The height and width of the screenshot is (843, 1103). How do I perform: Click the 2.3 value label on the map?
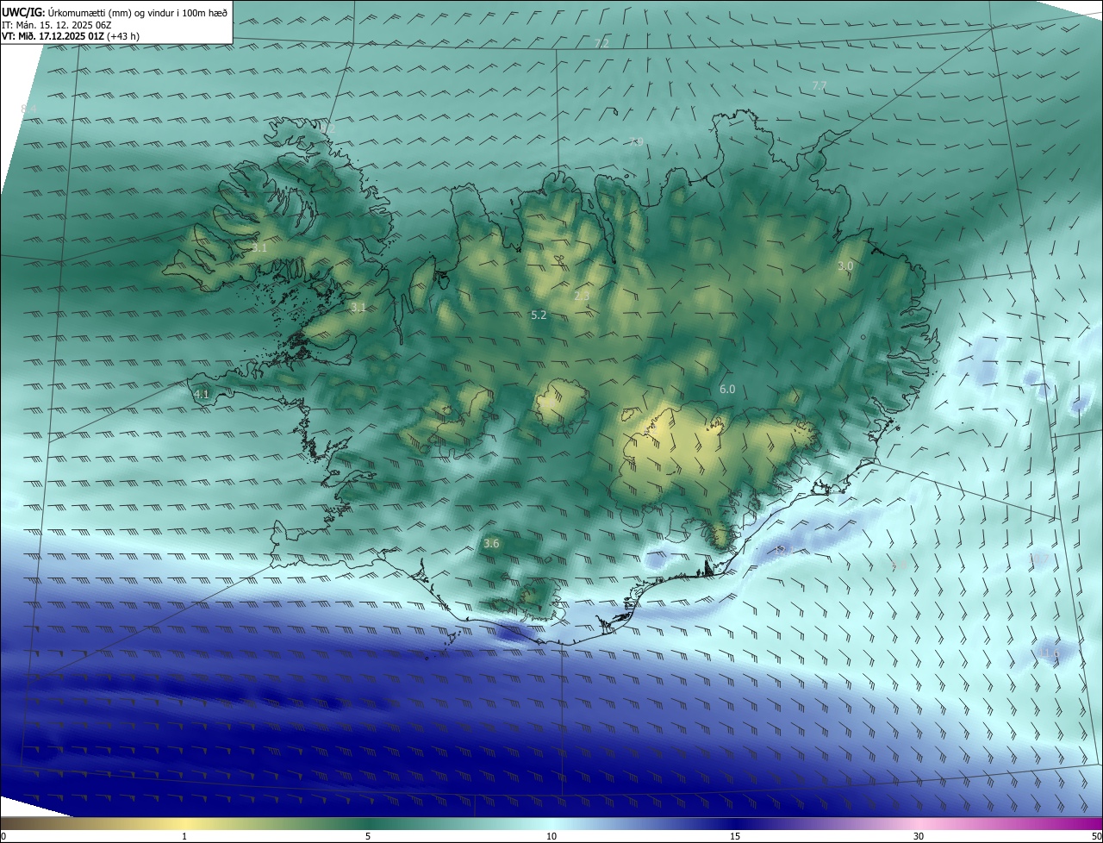pyautogui.click(x=582, y=296)
